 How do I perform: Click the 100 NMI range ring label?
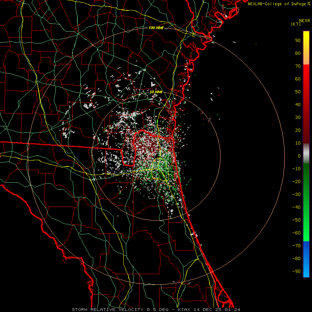(x=156, y=28)
